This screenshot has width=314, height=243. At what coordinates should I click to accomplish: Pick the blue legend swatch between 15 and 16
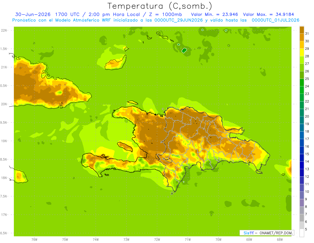point(302,150)
